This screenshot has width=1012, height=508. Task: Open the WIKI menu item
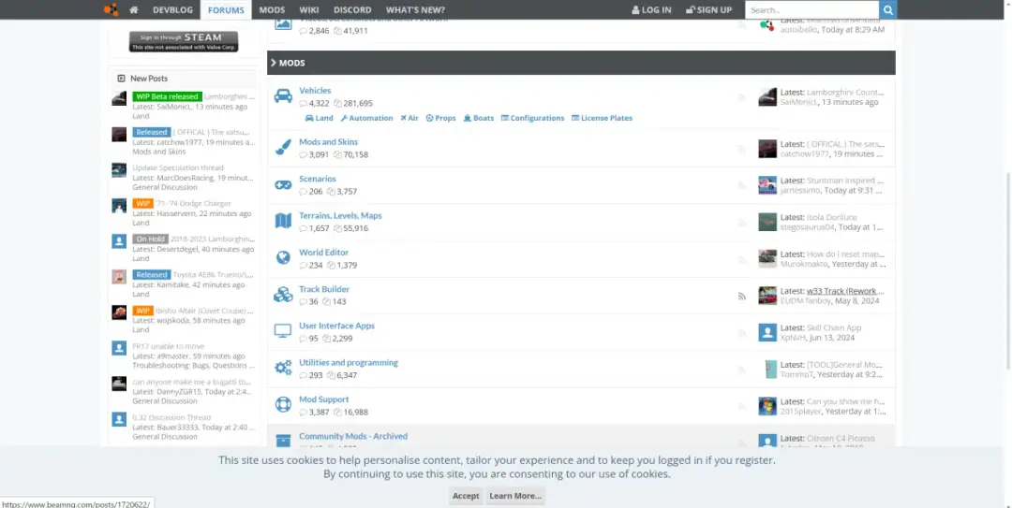[309, 9]
